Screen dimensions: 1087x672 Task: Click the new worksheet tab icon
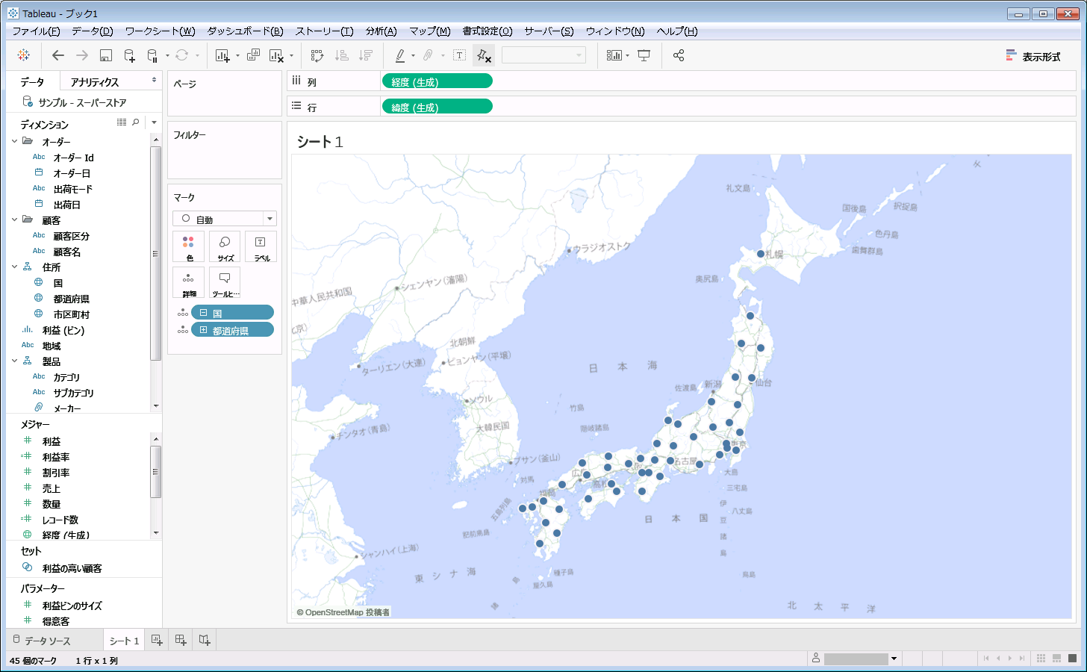(x=157, y=640)
